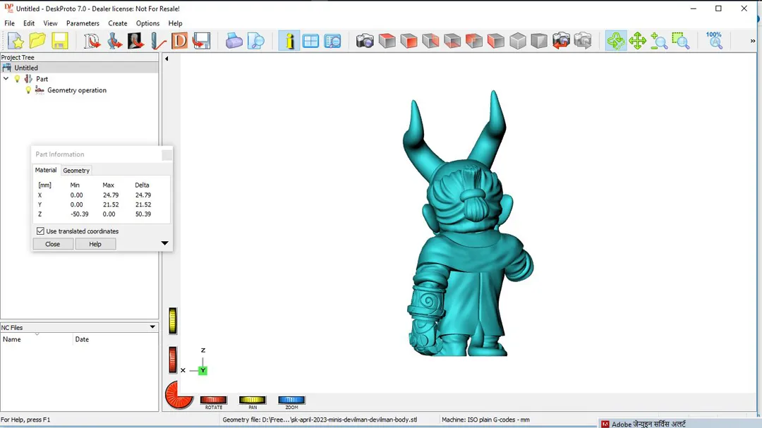Image resolution: width=762 pixels, height=428 pixels.
Task: Select the cube view icon with red top face
Action: tap(387, 41)
